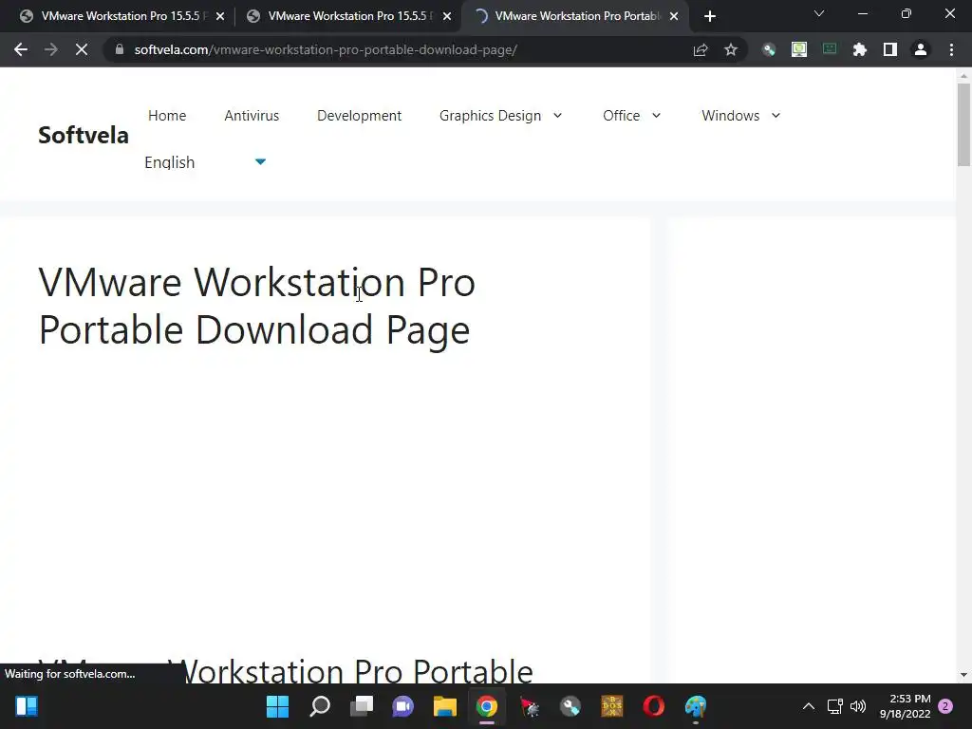
Task: Open the monitor-shaped browser extension icon
Action: (x=799, y=49)
